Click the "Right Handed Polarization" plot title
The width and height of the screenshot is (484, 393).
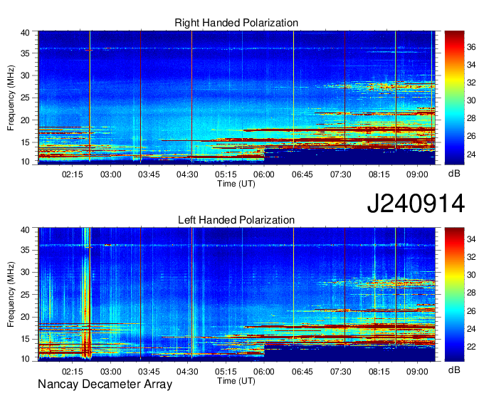(236, 23)
